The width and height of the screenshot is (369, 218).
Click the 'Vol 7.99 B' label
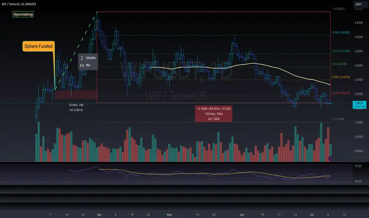pos(214,119)
